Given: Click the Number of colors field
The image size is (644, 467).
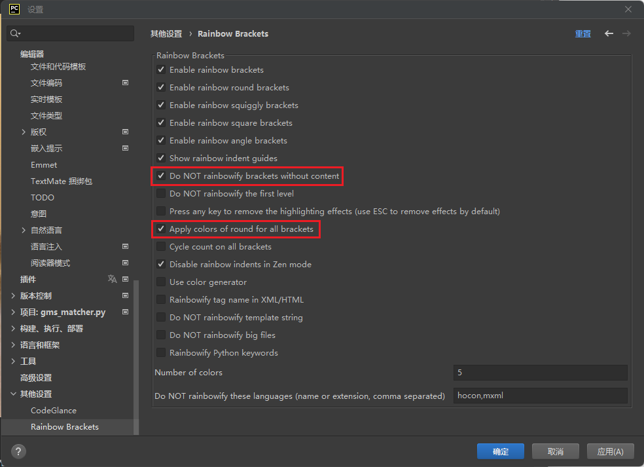Looking at the screenshot, I should point(541,373).
